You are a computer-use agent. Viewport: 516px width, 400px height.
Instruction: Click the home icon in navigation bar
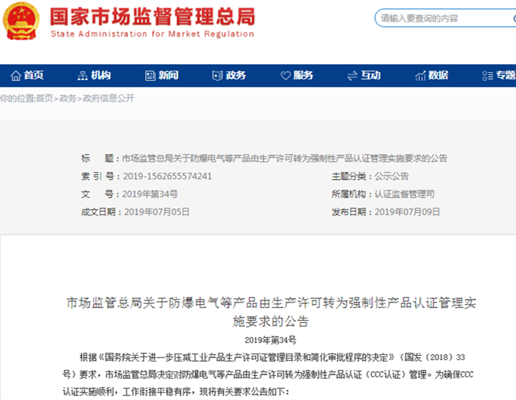[x=15, y=76]
